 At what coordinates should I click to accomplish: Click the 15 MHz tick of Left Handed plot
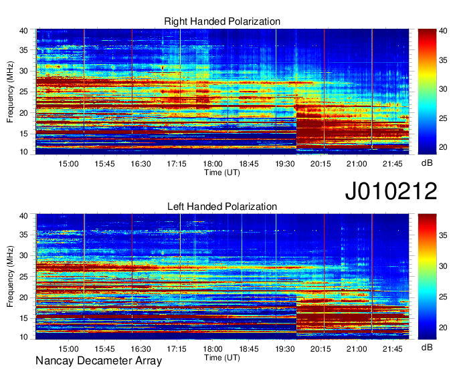click(x=24, y=318)
